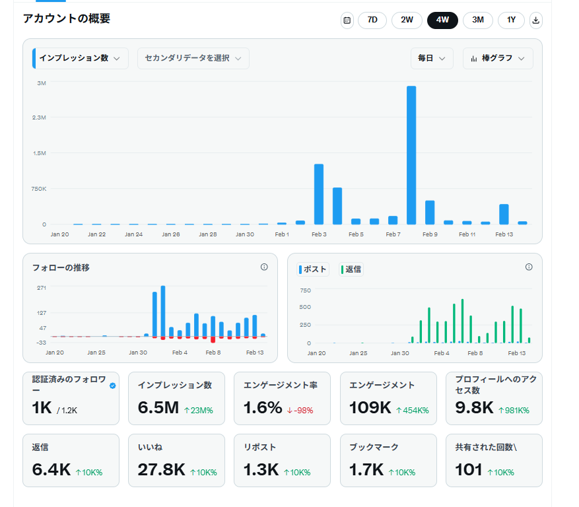Open the いいね 27.8K card
The width and height of the screenshot is (579, 507).
[176, 461]
